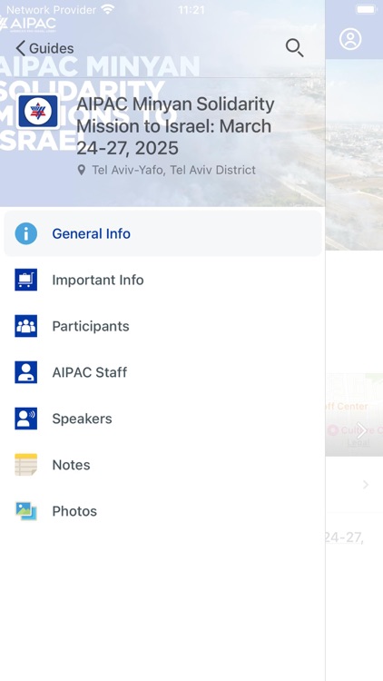
Task: Tap the AIPAC logo in top corner
Action: coord(28,24)
